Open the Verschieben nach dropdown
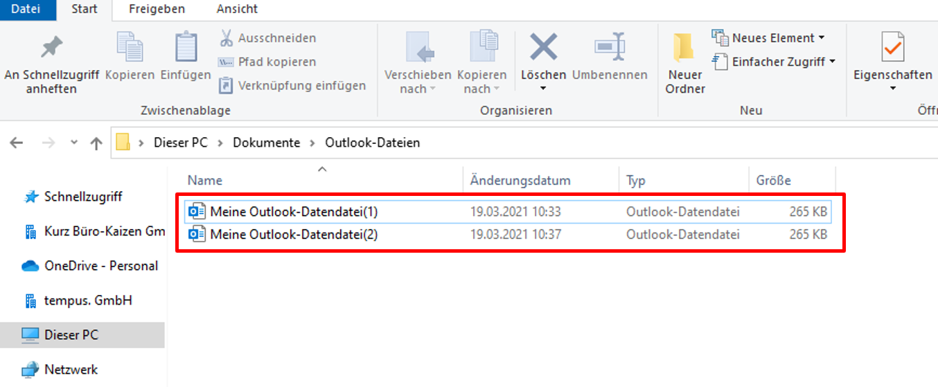The height and width of the screenshot is (387, 938). (x=418, y=64)
